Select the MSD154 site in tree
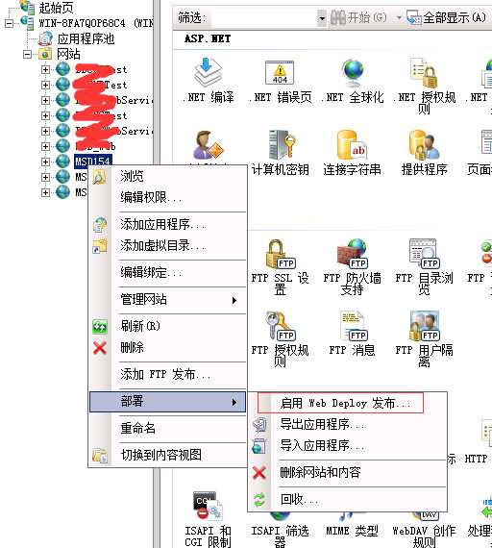 pos(93,162)
